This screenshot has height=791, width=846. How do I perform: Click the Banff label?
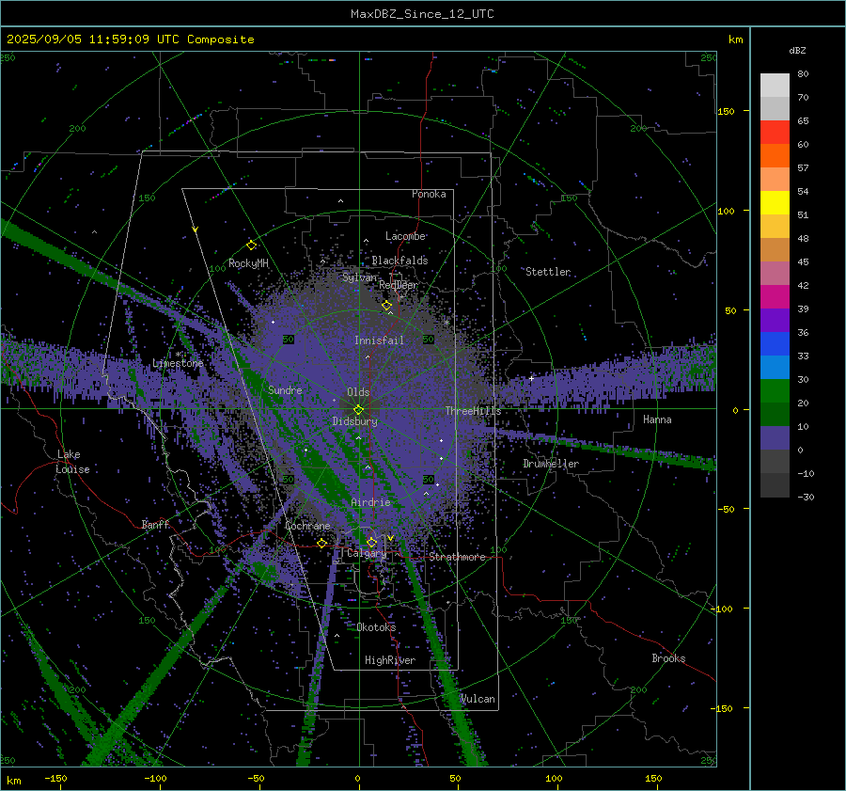(x=155, y=524)
